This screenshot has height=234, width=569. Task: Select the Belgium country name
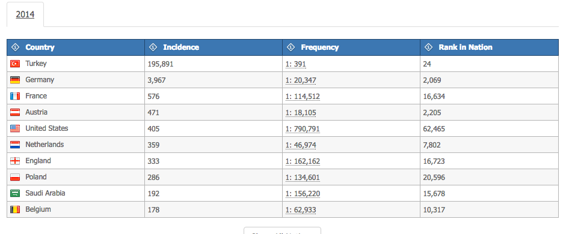38,209
